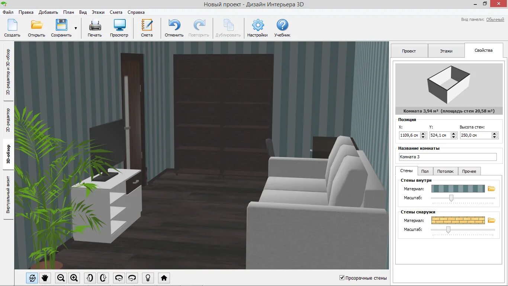Click the Обычный panel view link
Screen dimensions: 508x286
click(x=495, y=19)
